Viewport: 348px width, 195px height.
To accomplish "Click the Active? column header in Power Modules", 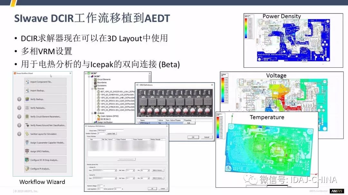I will [111, 140].
